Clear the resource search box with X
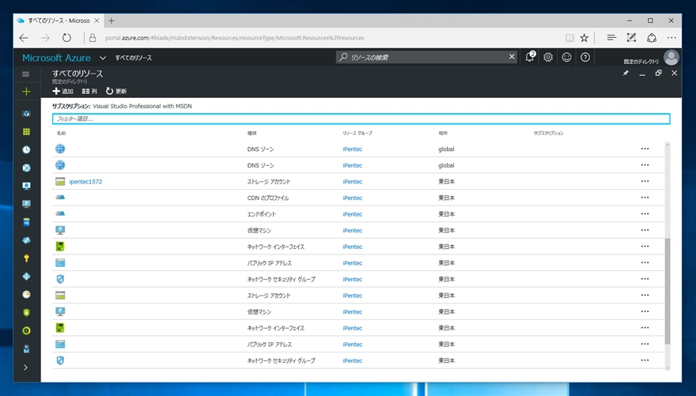 coord(512,57)
